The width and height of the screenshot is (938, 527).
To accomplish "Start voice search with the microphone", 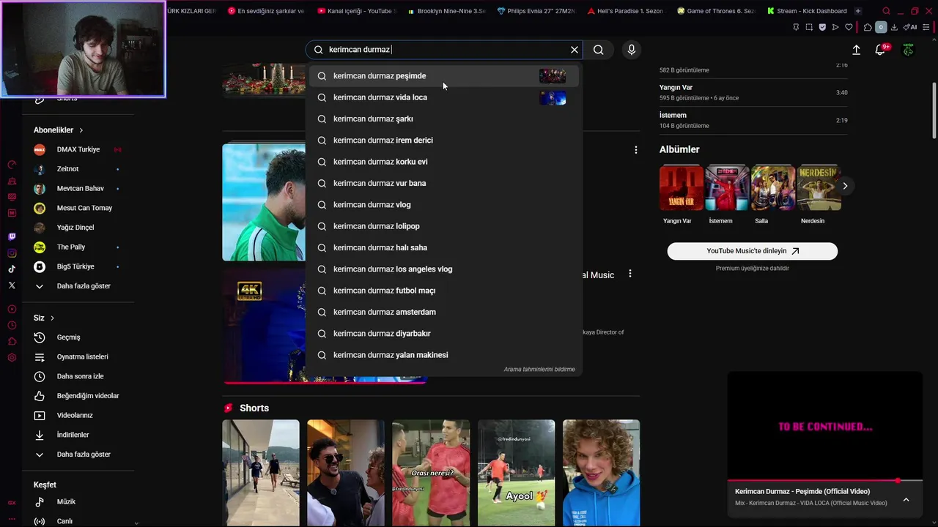I will click(x=632, y=50).
